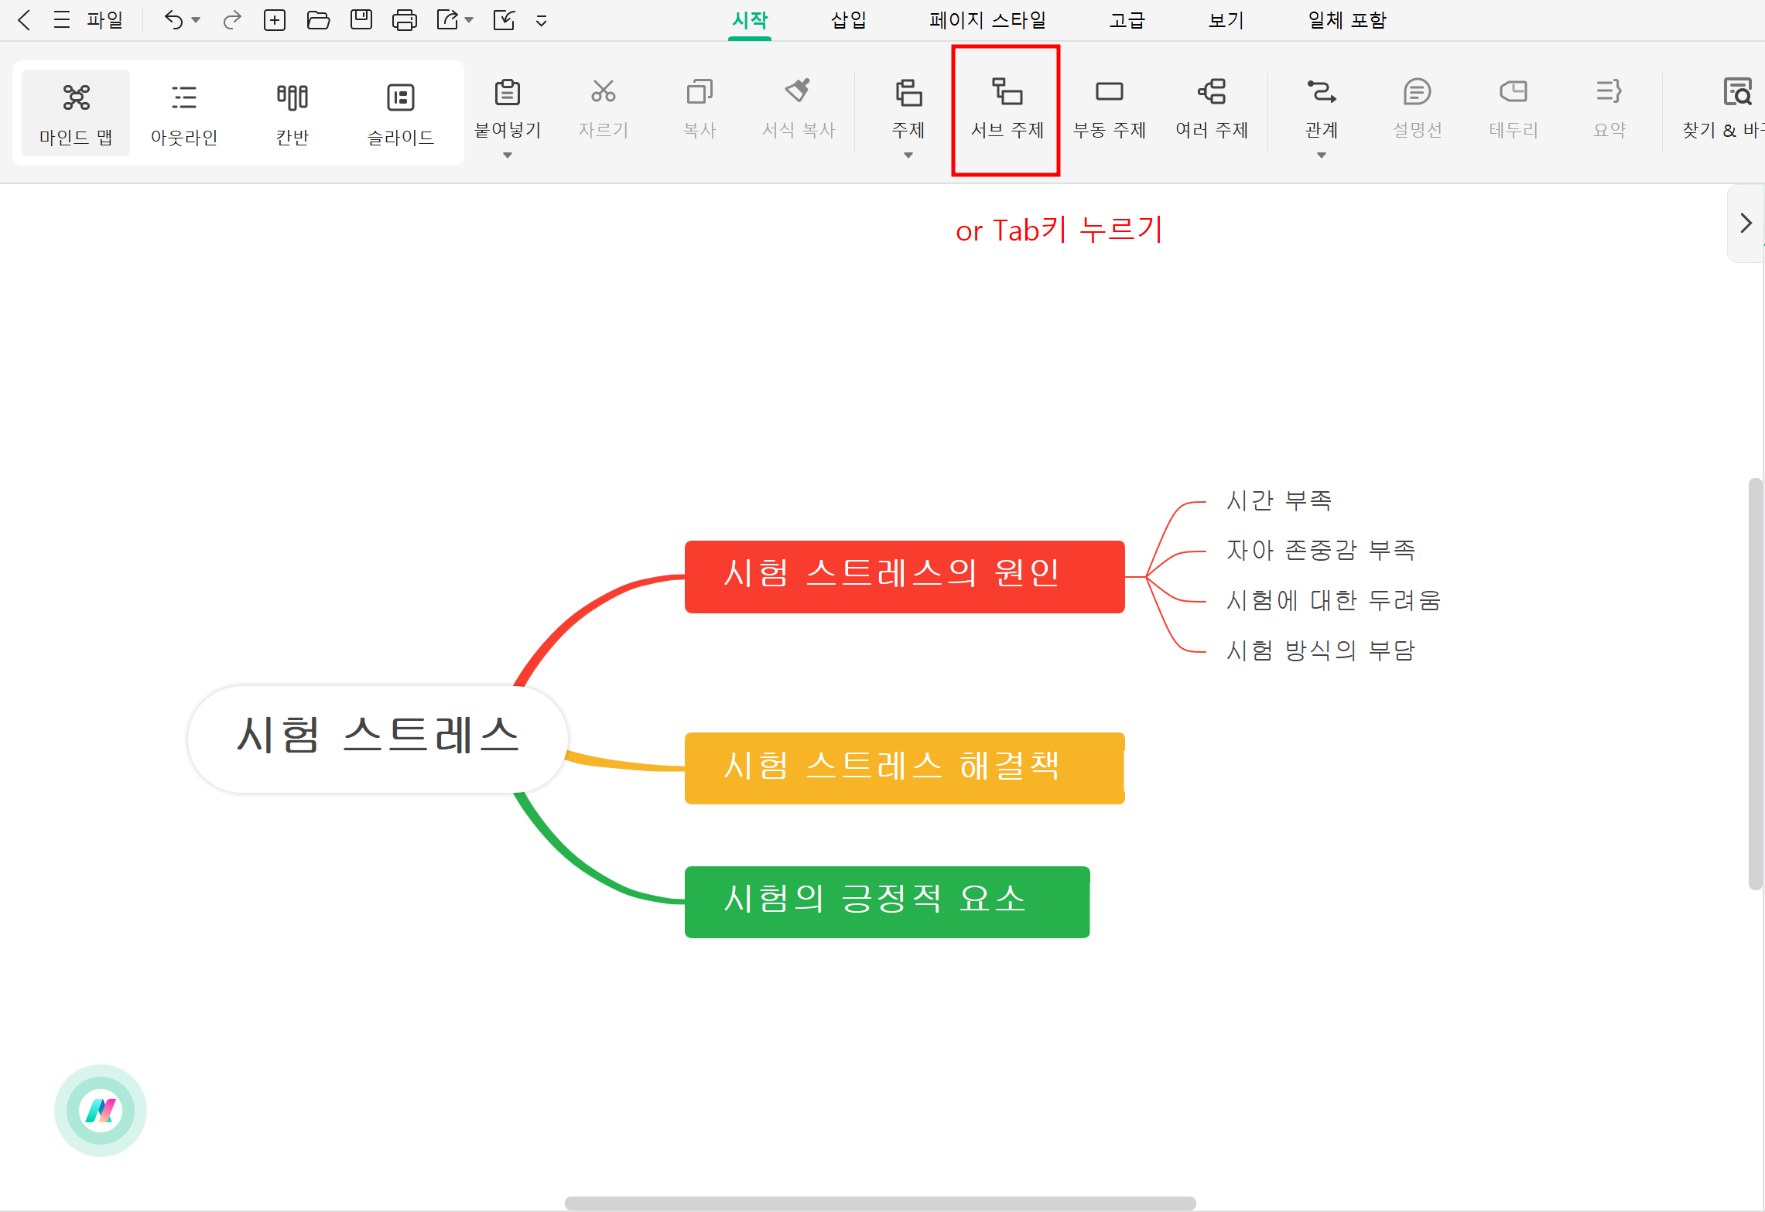
Task: Open the AI assistant floating button
Action: click(101, 1111)
